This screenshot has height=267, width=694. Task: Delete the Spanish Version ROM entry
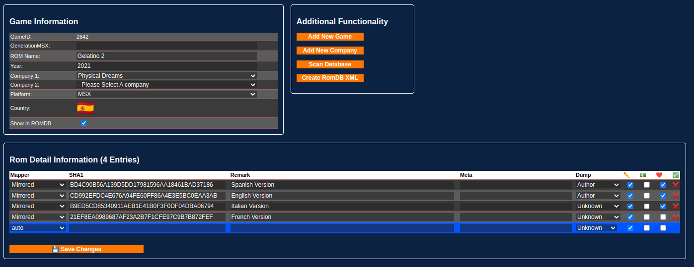point(676,185)
